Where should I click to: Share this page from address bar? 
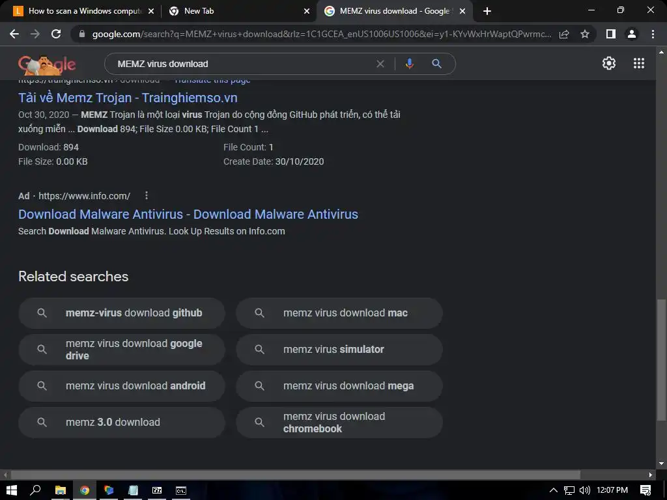coord(564,34)
